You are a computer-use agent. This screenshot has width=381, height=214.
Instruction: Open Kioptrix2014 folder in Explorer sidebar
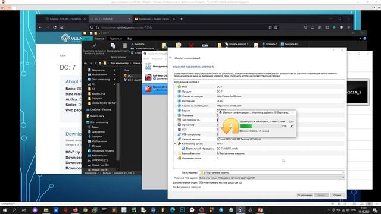98,94
